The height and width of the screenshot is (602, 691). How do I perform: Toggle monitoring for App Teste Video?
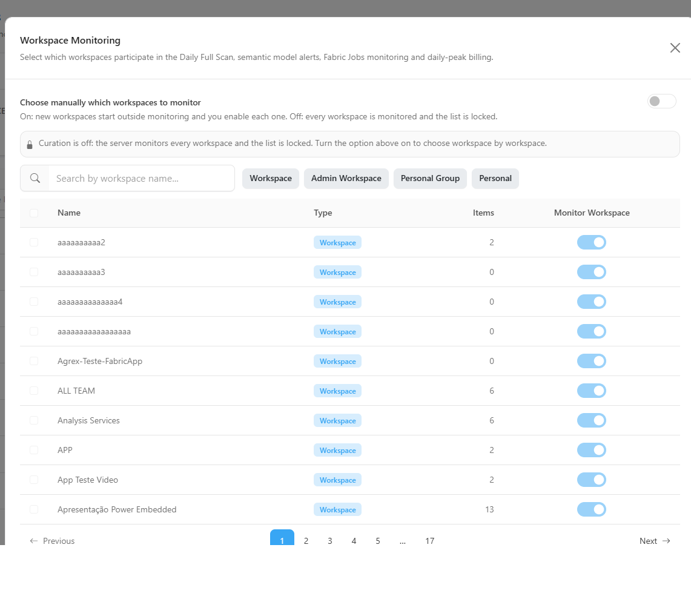[592, 480]
